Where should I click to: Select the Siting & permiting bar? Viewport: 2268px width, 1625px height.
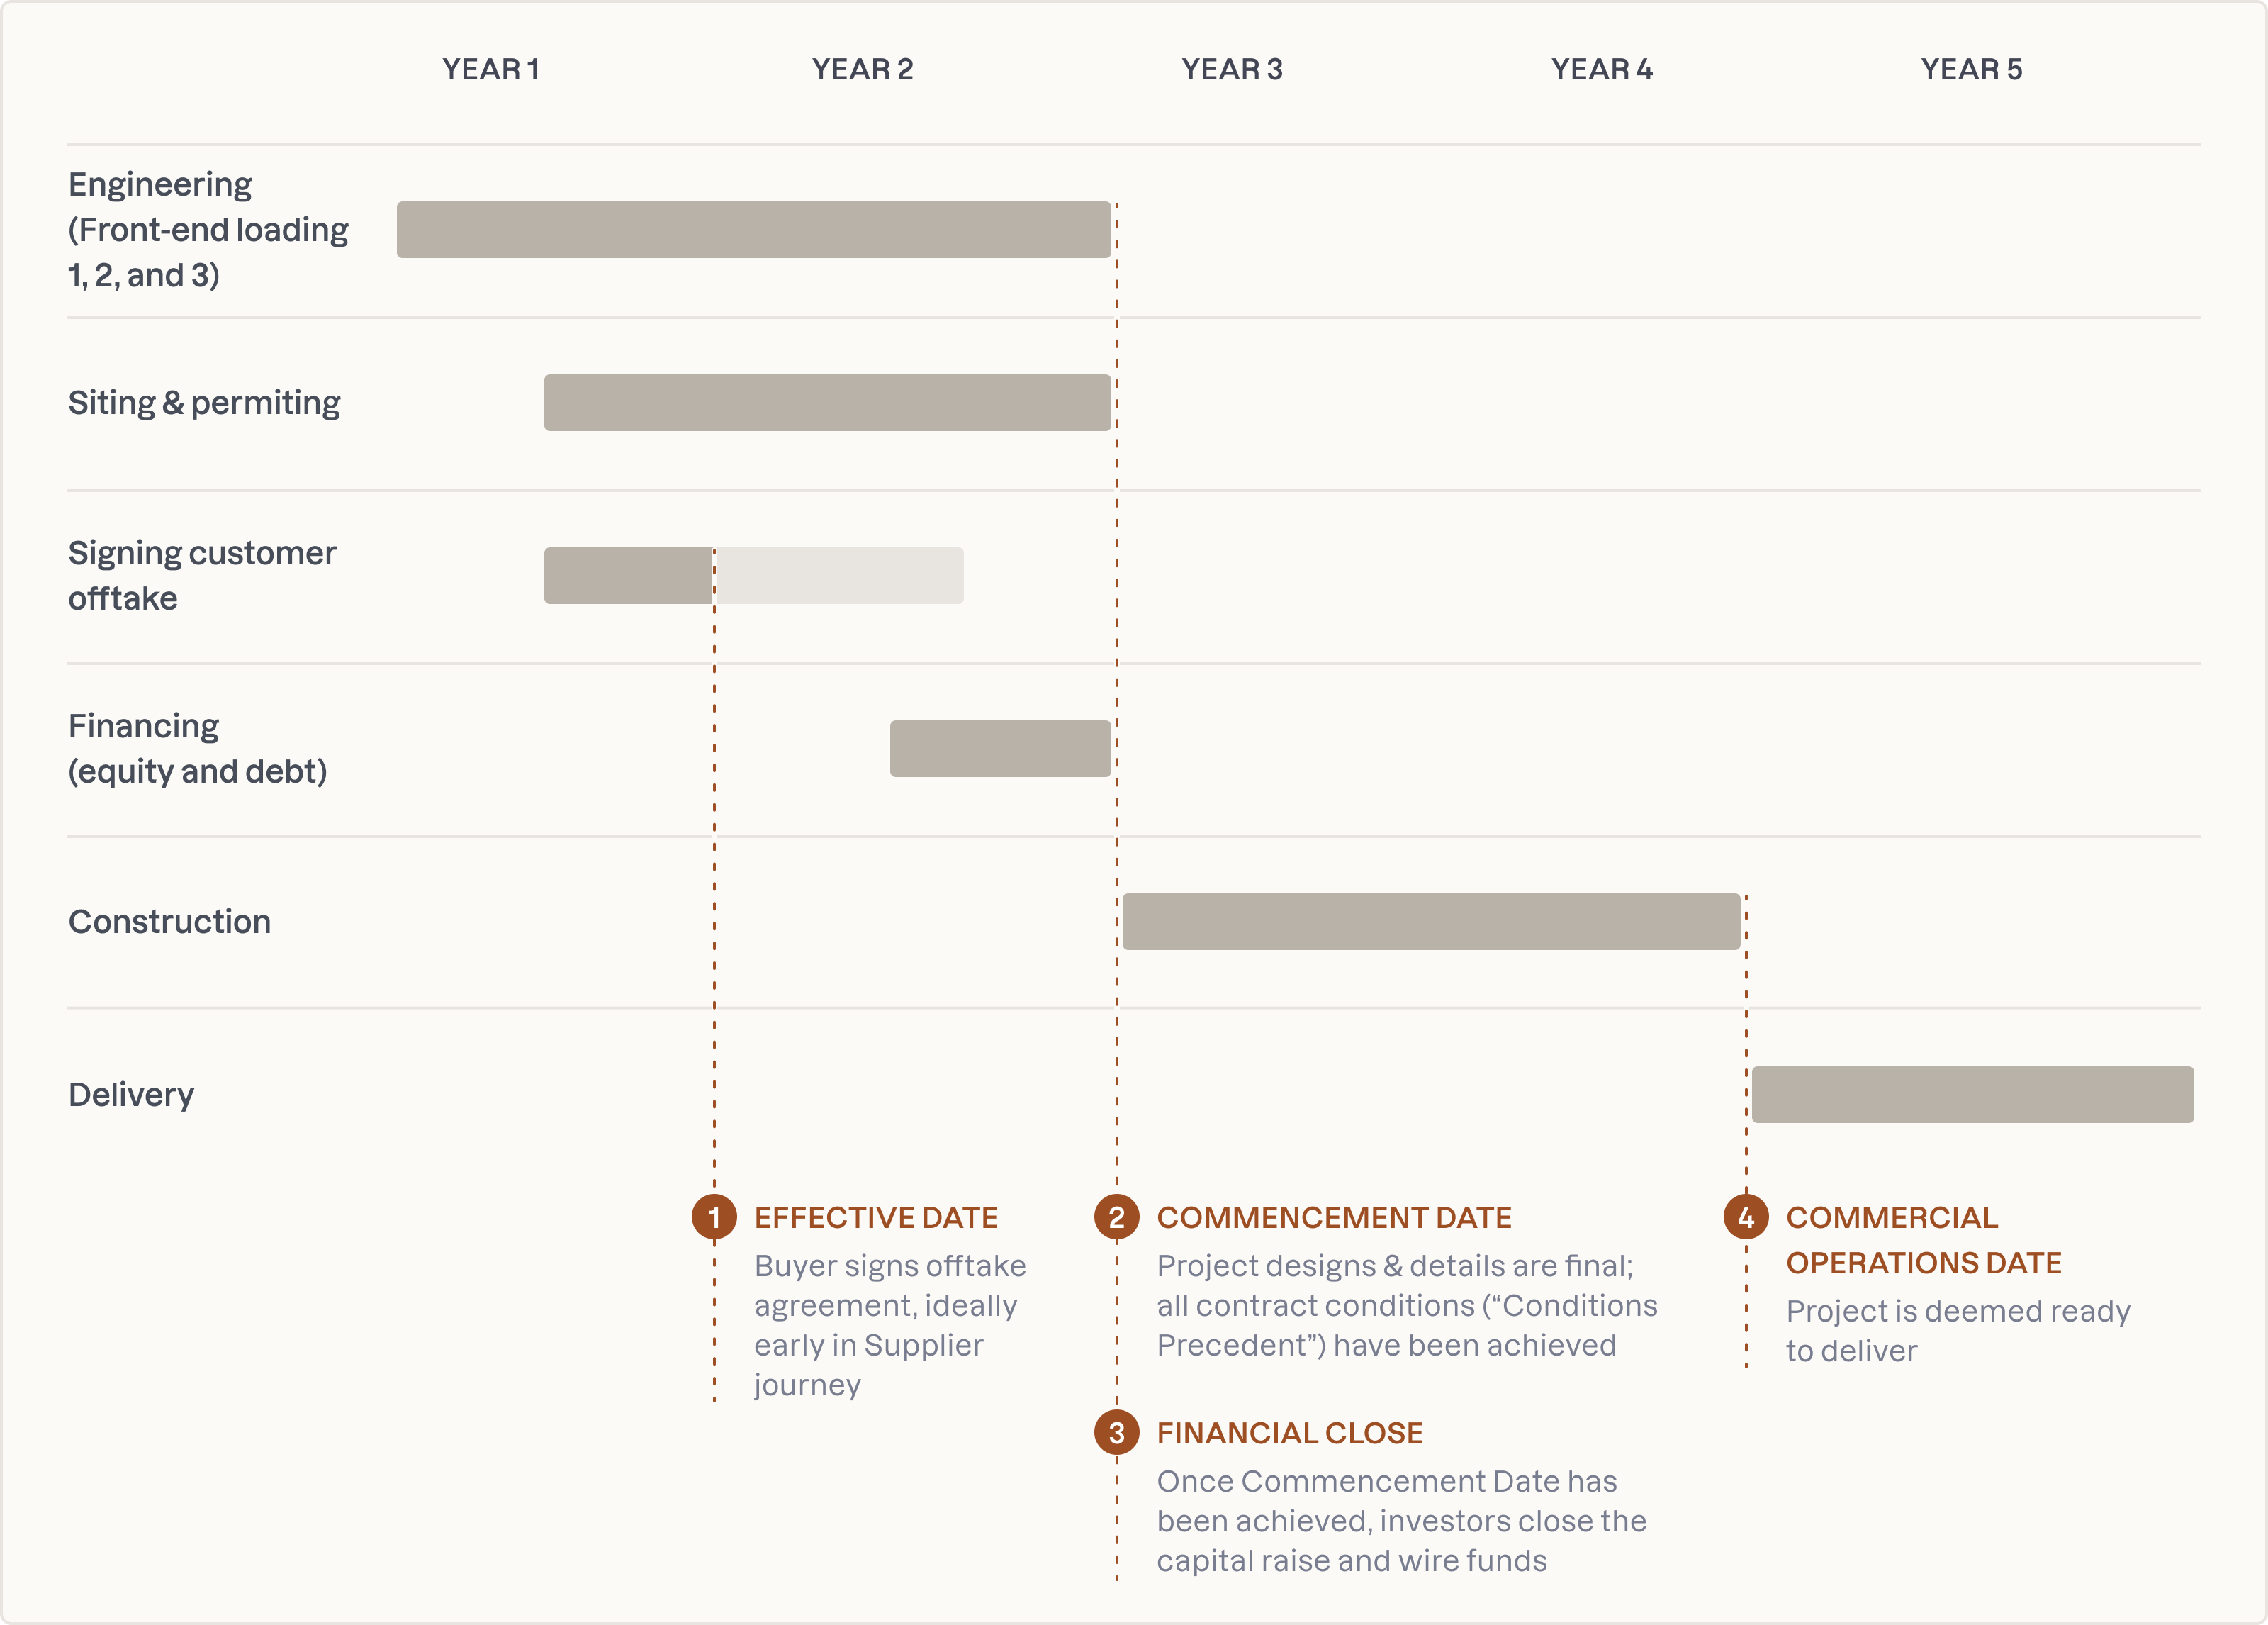[x=827, y=403]
